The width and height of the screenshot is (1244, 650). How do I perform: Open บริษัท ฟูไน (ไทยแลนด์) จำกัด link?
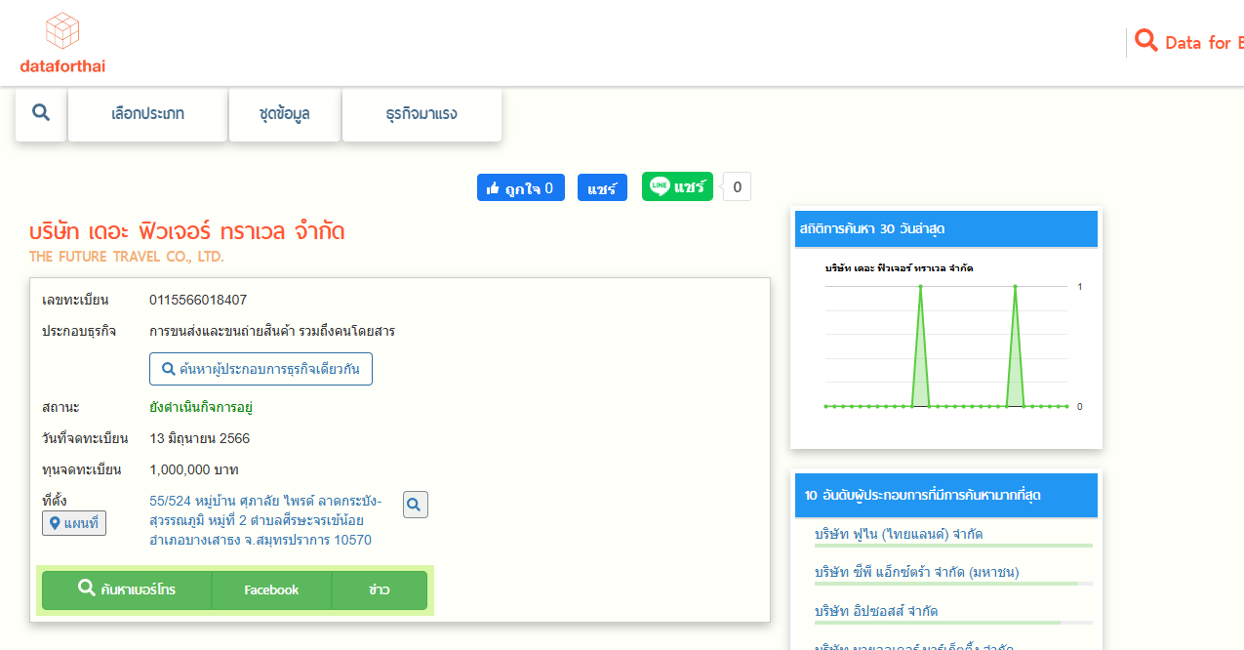point(899,534)
